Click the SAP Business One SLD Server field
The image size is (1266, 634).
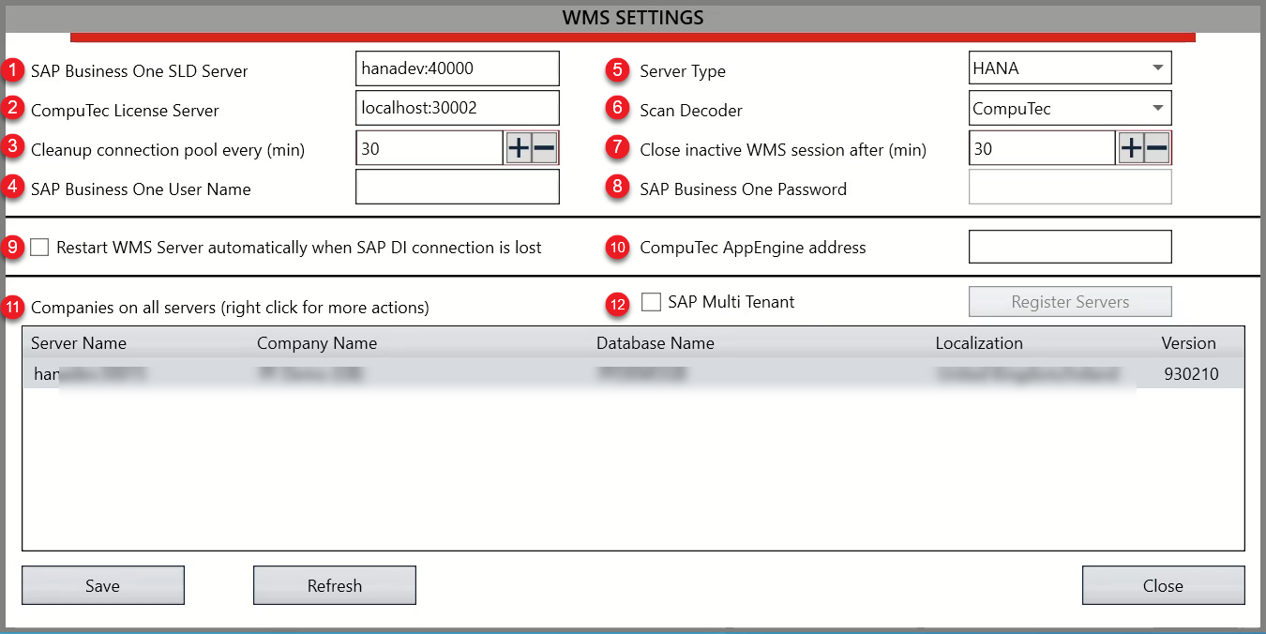(457, 68)
